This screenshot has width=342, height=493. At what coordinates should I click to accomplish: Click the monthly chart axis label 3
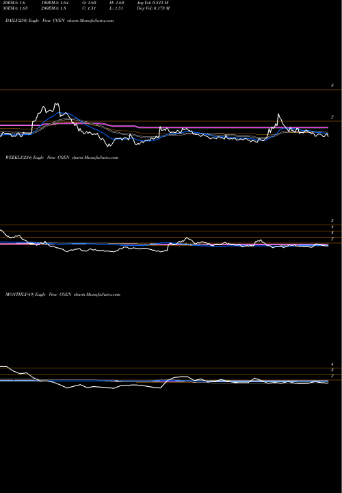(x=332, y=370)
